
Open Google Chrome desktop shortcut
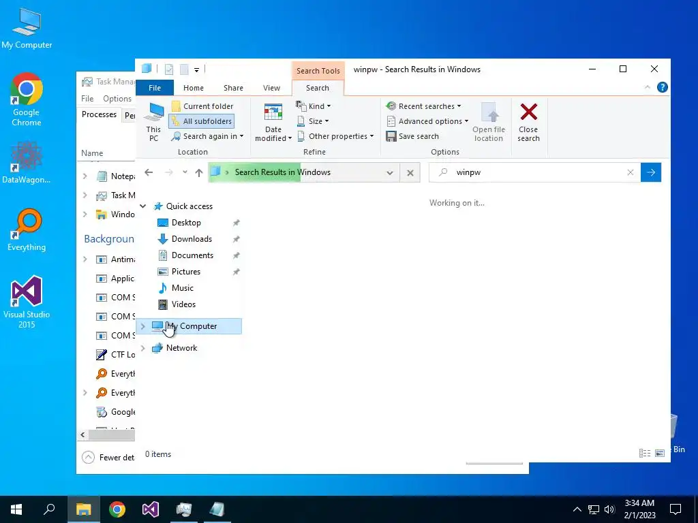pos(27,99)
